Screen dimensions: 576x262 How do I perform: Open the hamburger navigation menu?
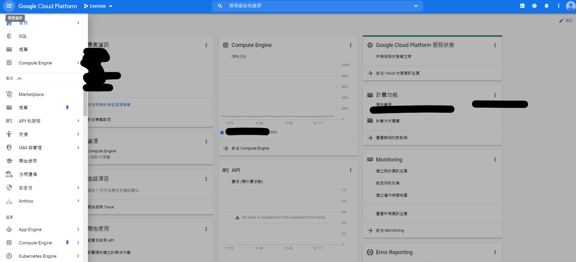9,6
